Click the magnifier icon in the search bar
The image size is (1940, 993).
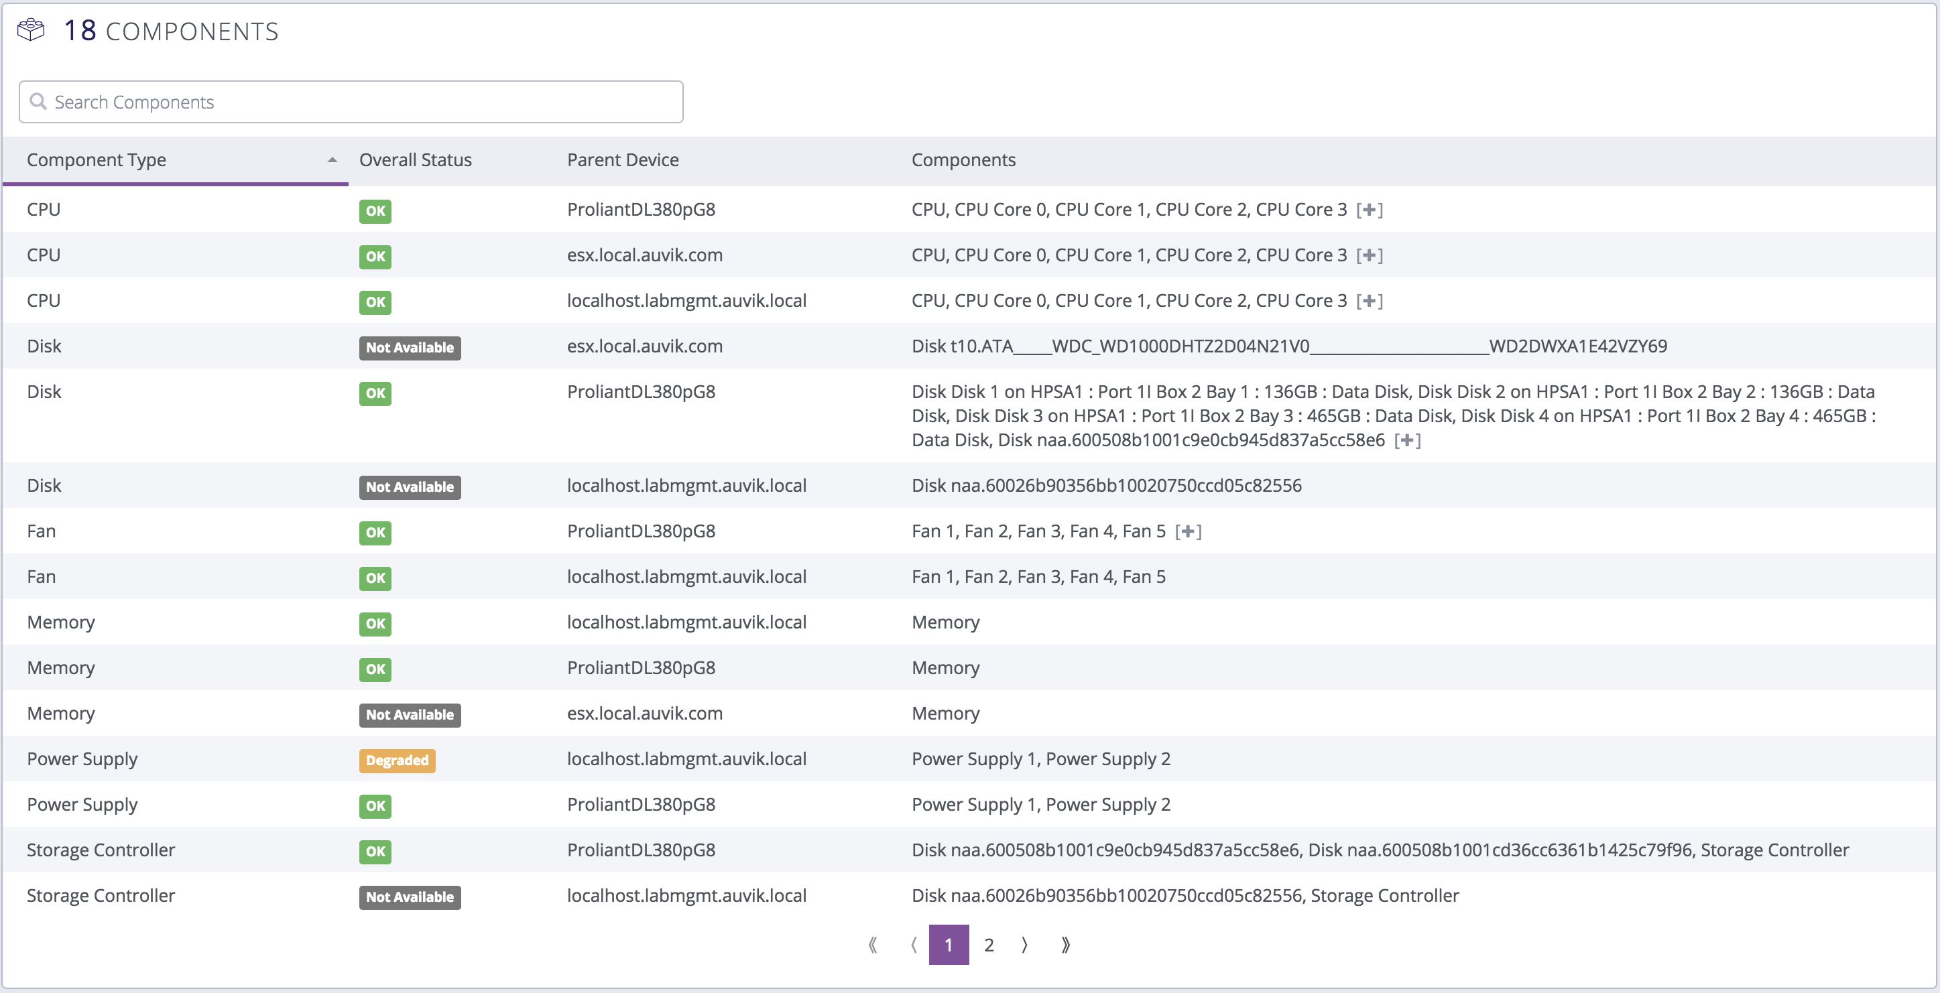click(x=39, y=101)
